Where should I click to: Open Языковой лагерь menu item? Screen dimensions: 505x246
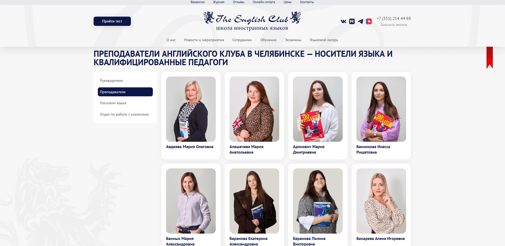[x=324, y=40]
